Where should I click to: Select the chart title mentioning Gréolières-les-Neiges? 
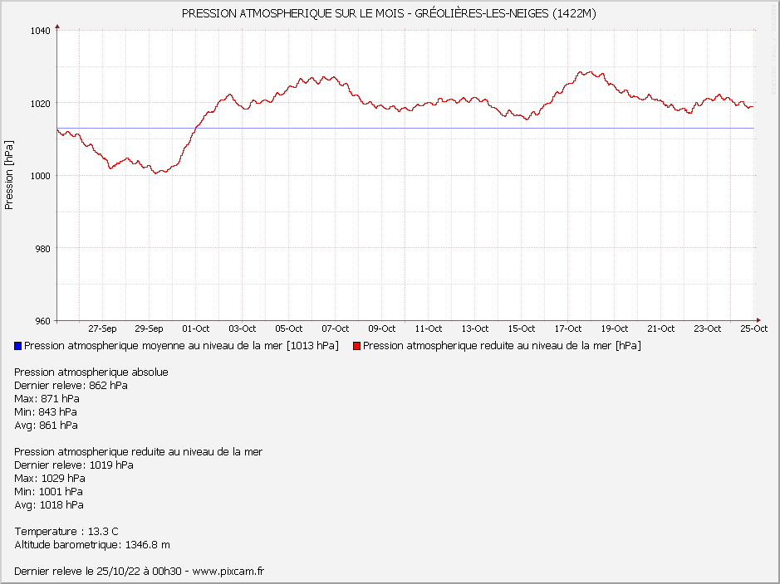coord(389,13)
